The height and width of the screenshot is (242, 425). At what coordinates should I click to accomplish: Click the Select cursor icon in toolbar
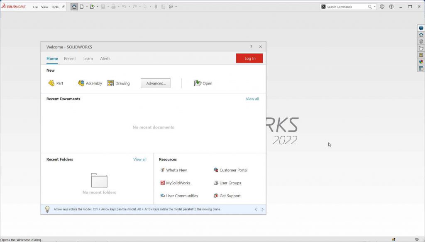[x=145, y=7]
